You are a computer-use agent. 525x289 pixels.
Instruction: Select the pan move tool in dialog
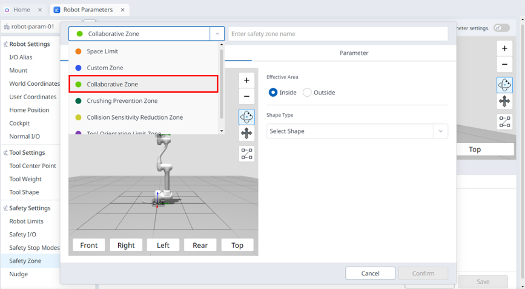246,134
